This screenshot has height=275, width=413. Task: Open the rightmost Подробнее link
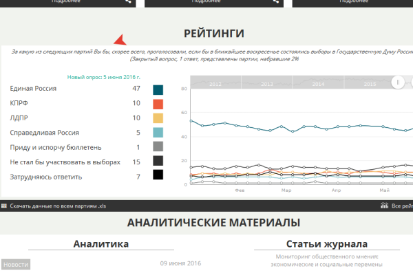tap(354, 1)
